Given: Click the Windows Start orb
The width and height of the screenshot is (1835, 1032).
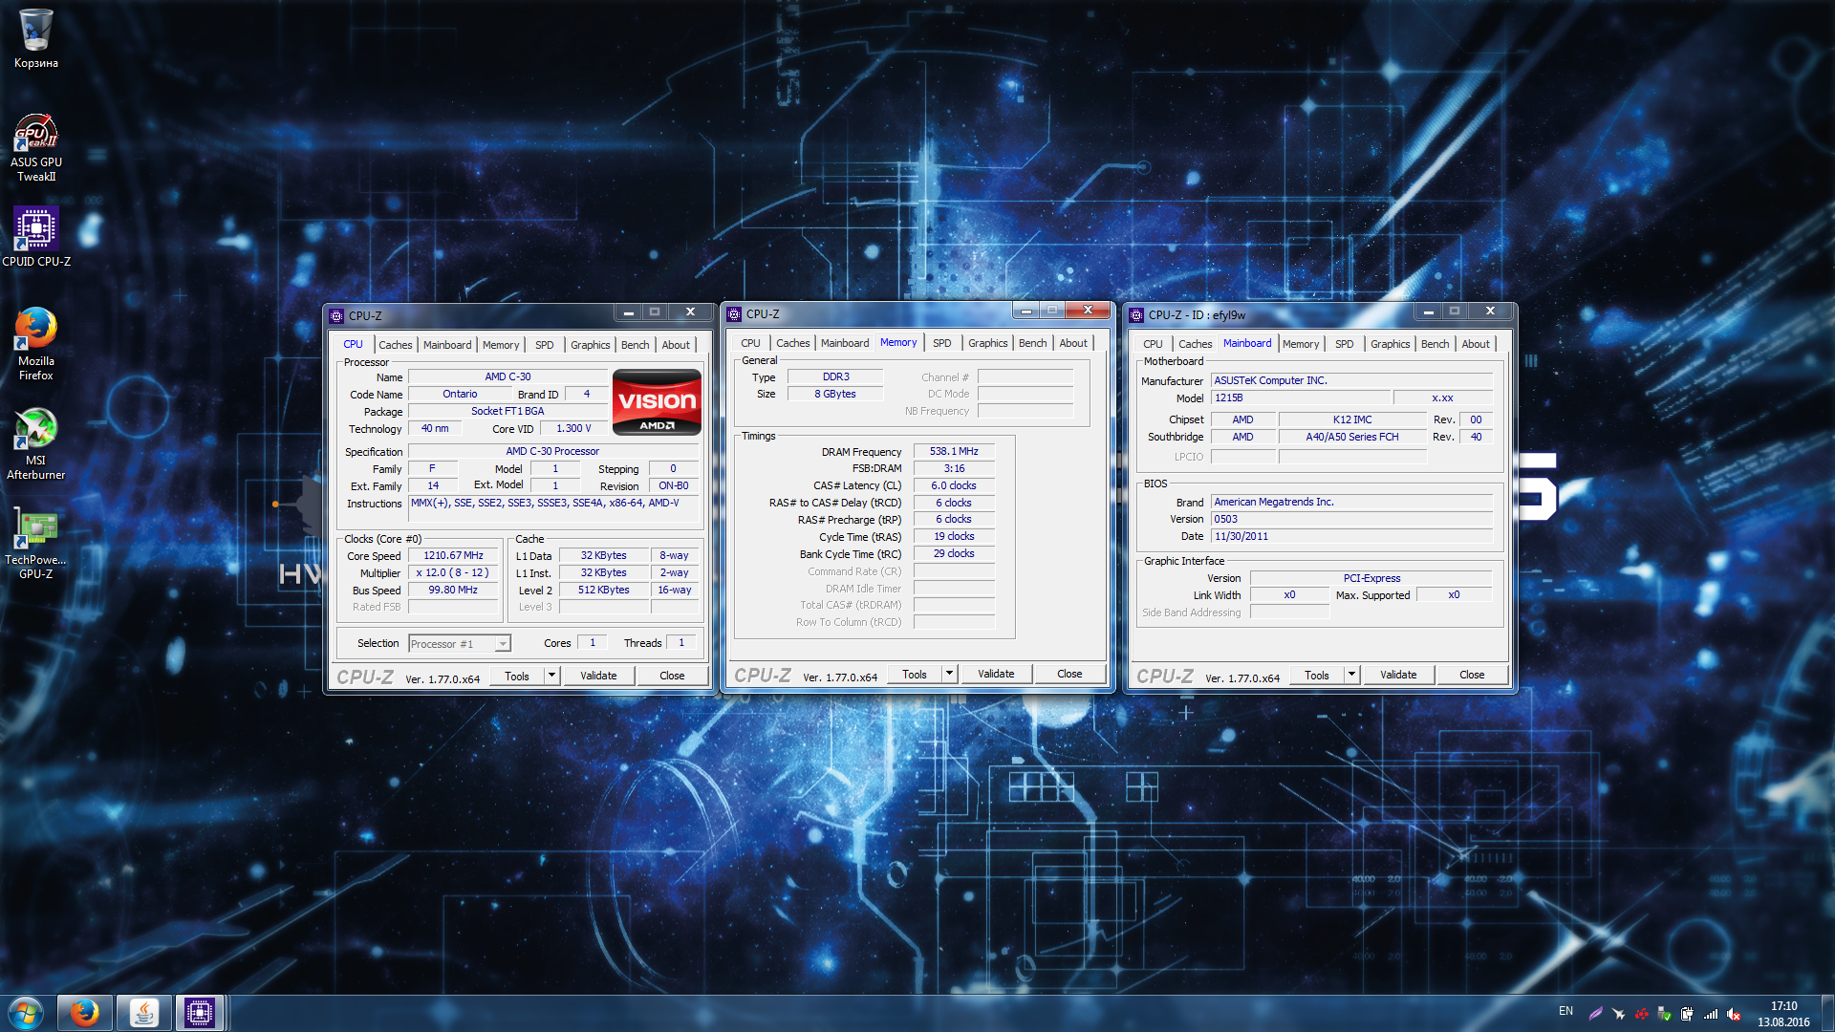Looking at the screenshot, I should (26, 1013).
